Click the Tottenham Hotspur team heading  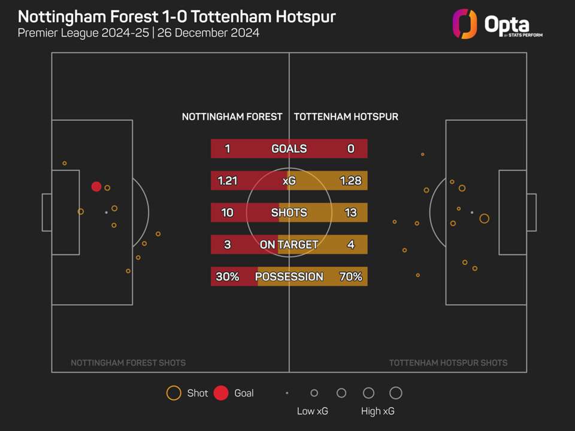[x=346, y=117]
